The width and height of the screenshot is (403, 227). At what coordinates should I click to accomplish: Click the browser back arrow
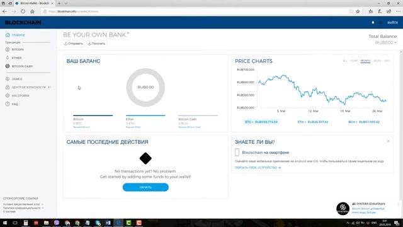(x=4, y=11)
